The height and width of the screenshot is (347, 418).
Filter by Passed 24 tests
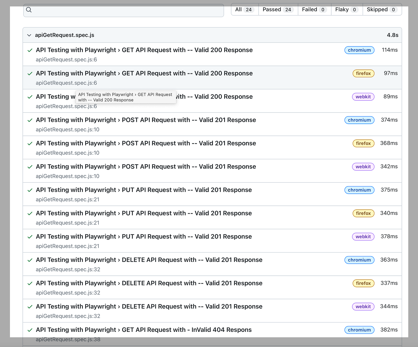click(278, 9)
